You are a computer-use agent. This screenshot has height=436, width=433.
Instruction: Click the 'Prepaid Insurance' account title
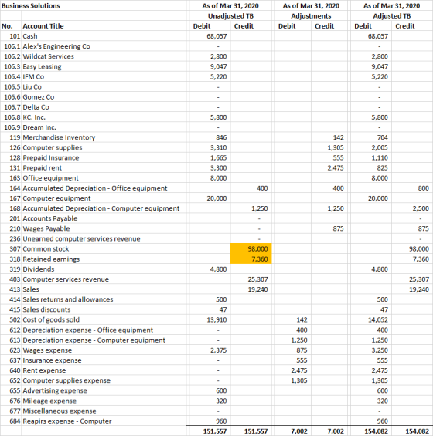[x=51, y=157]
